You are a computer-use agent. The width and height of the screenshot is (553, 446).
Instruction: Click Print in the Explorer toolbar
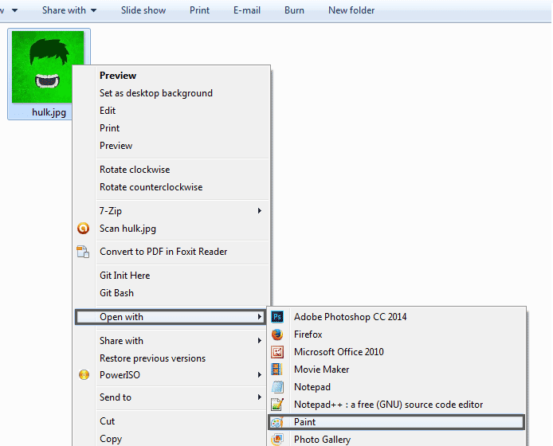pos(200,10)
